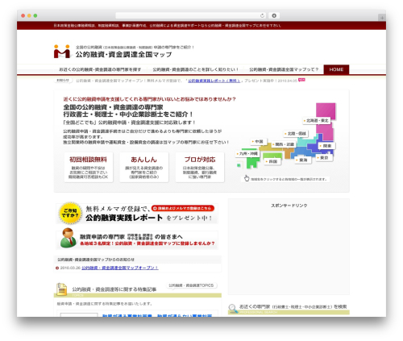Click the お知らせ label badge
403x341 pixels.
pyautogui.click(x=63, y=81)
